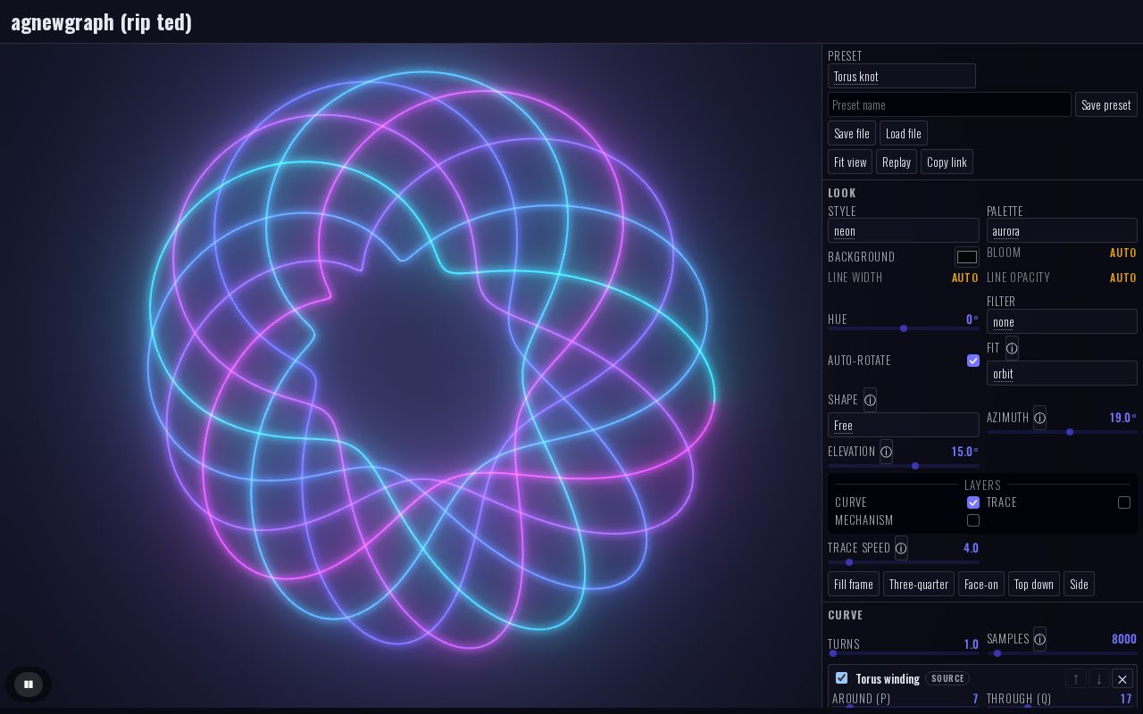Toggle the Torus winding checkbox
The width and height of the screenshot is (1143, 714).
point(841,678)
